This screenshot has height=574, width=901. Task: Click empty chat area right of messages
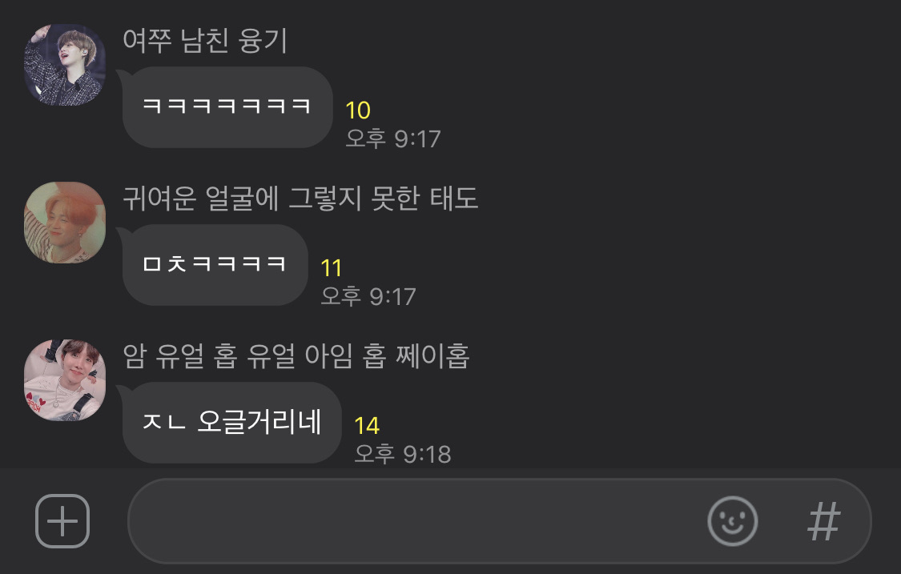[x=690, y=259]
